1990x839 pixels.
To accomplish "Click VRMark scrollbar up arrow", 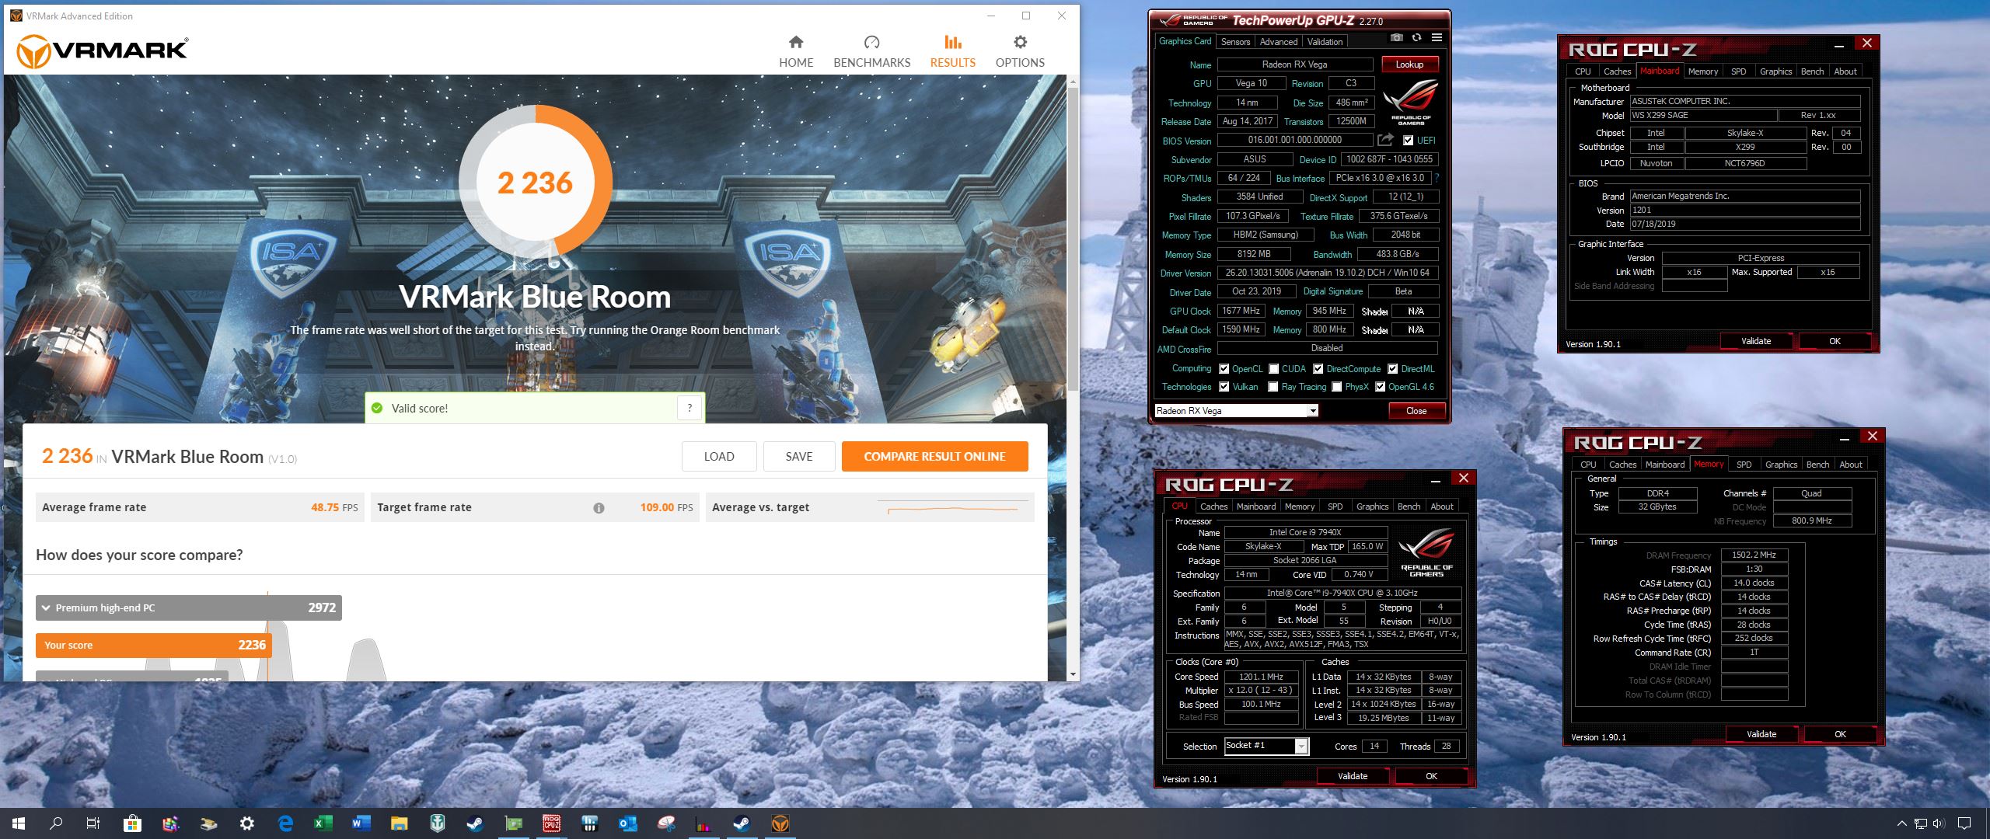I will click(1073, 81).
